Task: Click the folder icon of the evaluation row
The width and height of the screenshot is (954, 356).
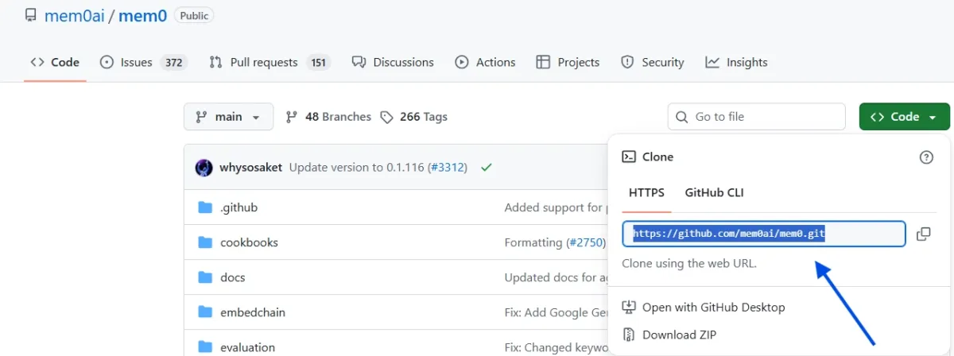Action: click(205, 347)
